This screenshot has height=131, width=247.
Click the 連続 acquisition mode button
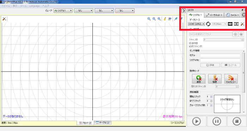click(x=199, y=79)
